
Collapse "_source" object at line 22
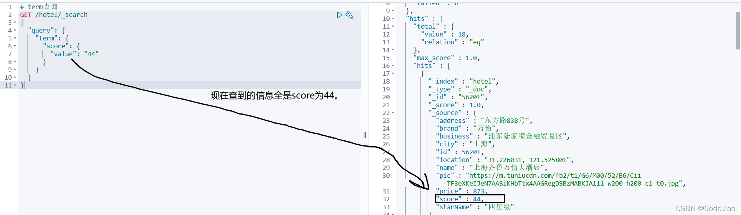tap(393, 113)
